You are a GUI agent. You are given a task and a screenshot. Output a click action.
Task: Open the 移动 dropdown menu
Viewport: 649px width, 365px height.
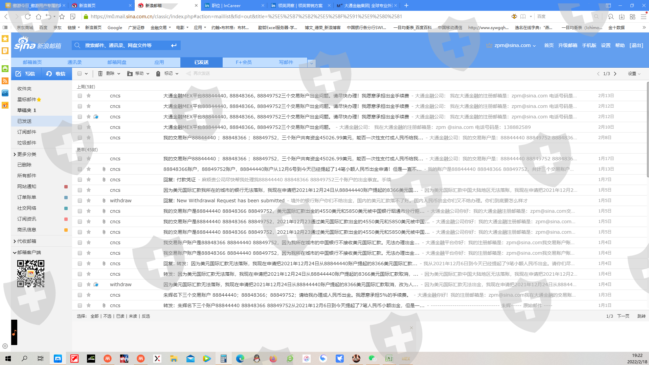[x=148, y=74]
